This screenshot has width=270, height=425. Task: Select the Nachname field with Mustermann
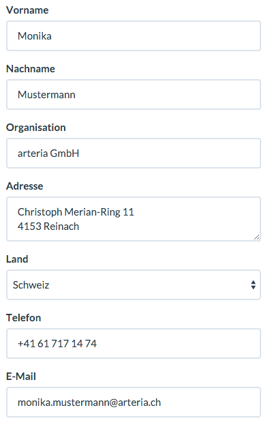pyautogui.click(x=134, y=94)
